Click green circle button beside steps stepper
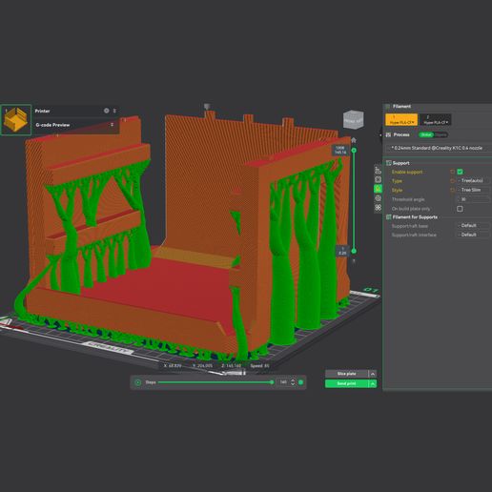This screenshot has width=492, height=492. point(301,382)
